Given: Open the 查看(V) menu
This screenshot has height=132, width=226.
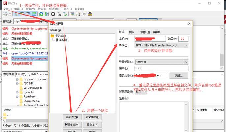Looking at the screenshot, I should [x=30, y=9].
